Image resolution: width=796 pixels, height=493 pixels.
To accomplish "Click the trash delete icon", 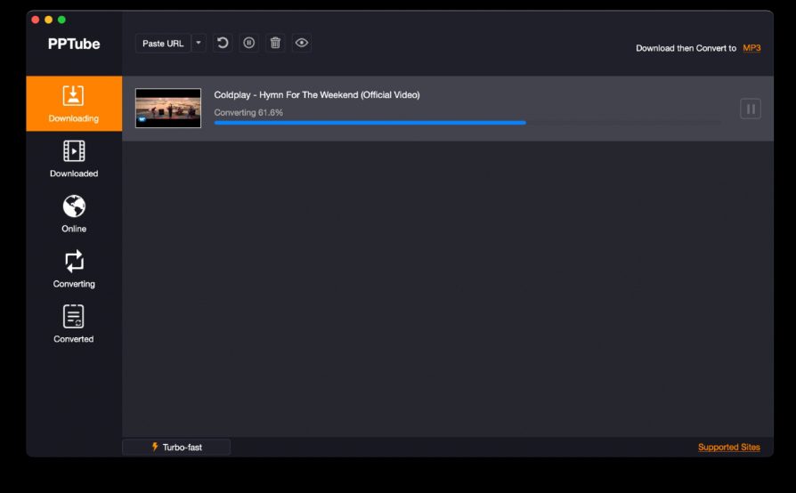I will pyautogui.click(x=275, y=43).
